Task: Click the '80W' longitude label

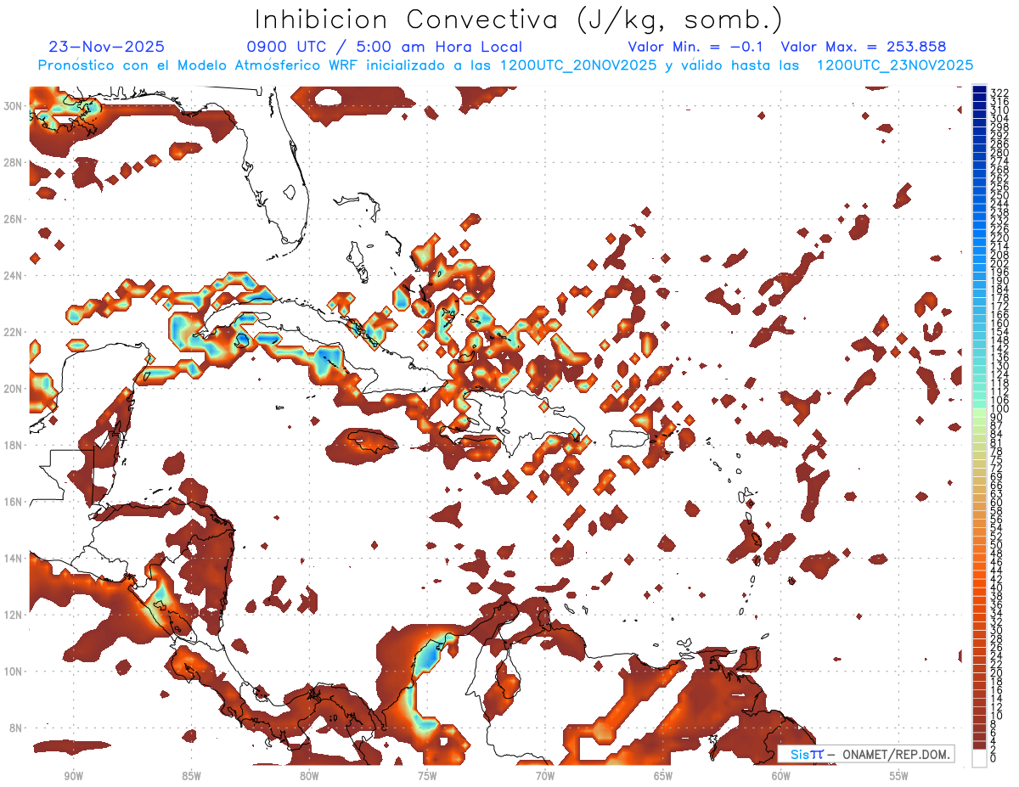Action: tap(309, 776)
